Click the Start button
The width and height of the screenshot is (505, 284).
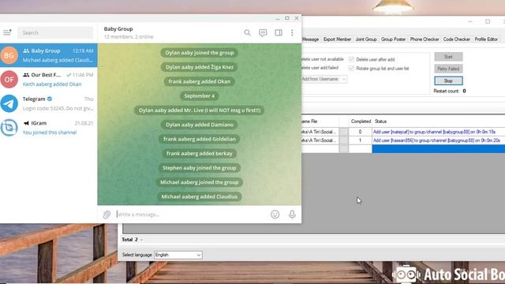pos(448,57)
